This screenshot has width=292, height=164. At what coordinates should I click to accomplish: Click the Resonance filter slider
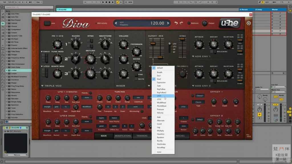pyautogui.click(x=160, y=58)
